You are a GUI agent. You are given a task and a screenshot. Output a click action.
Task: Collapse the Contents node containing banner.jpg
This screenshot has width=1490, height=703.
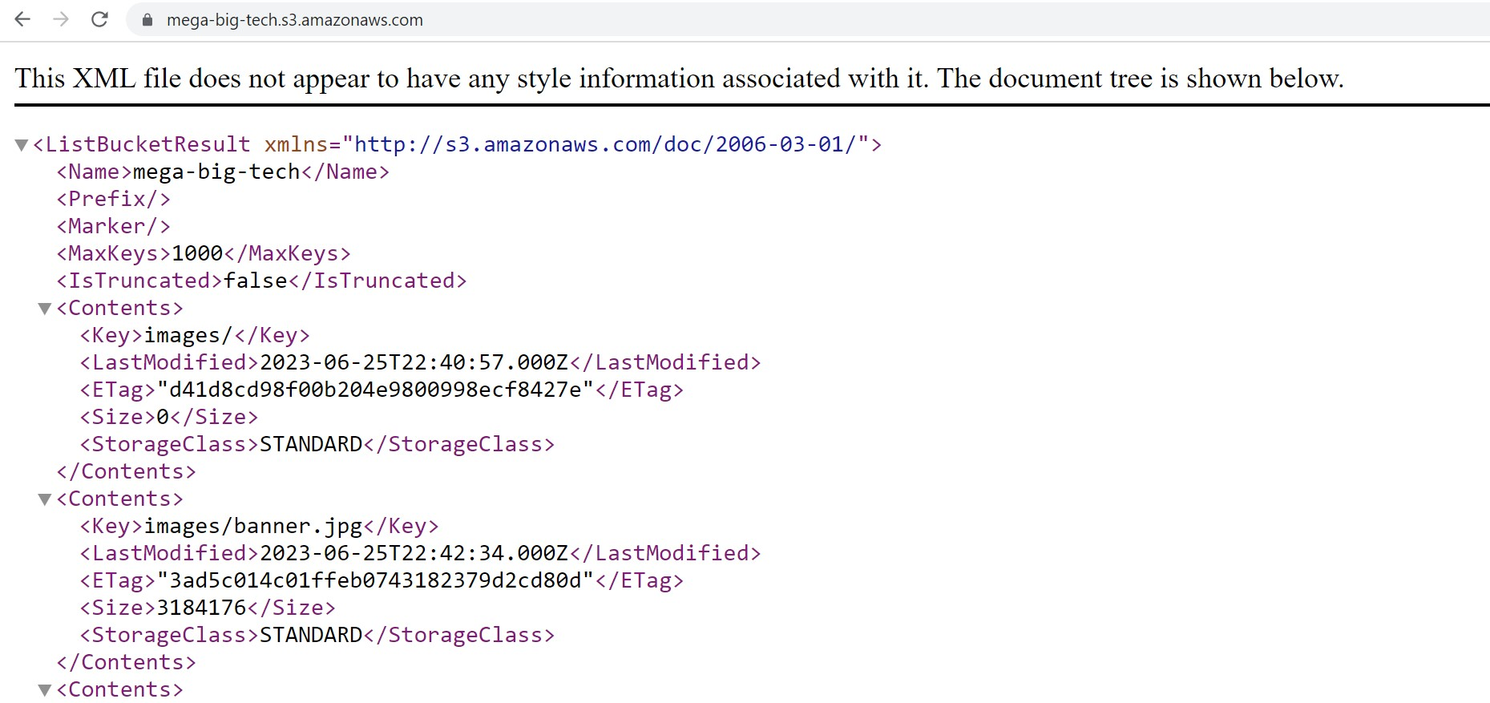tap(45, 499)
